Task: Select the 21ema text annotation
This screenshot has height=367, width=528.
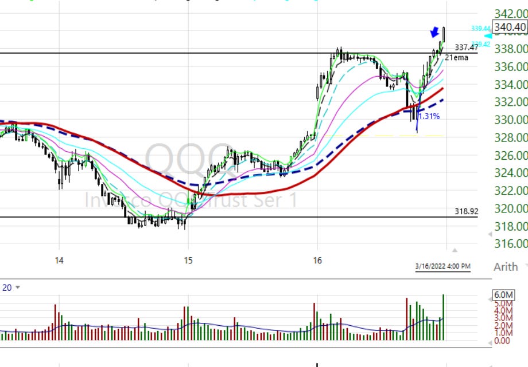Action: tap(457, 58)
